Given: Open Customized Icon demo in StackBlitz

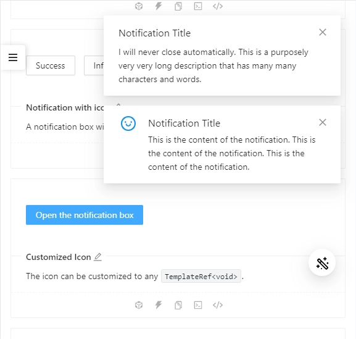Looking at the screenshot, I should tap(159, 305).
